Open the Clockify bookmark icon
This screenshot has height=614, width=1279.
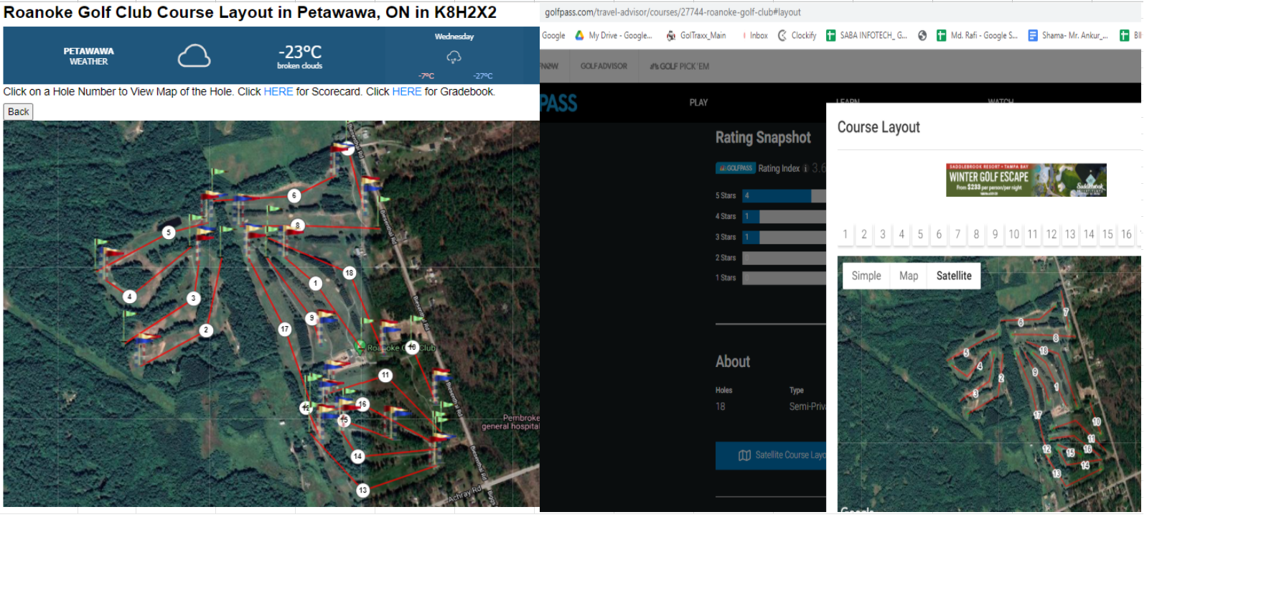tap(782, 35)
